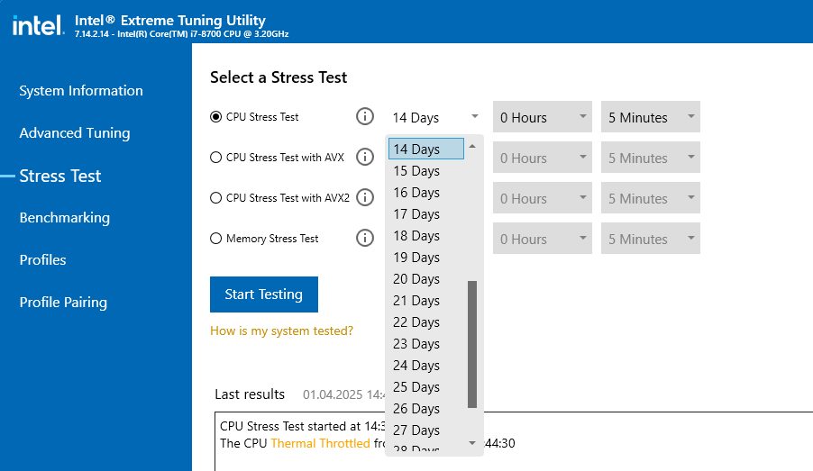Click the days list scrollbar thumb
This screenshot has height=471, width=813.
click(x=472, y=345)
